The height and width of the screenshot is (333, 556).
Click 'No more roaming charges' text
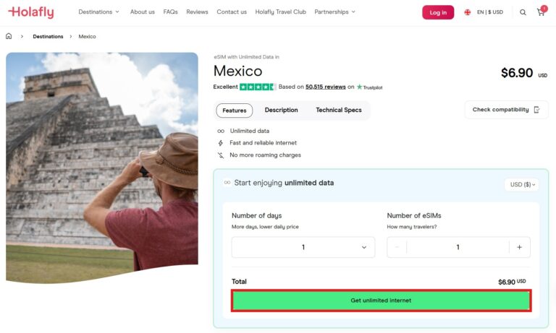[265, 155]
